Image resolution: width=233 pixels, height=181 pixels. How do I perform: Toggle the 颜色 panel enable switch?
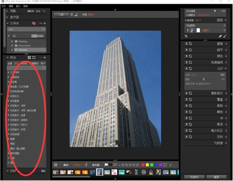point(186,56)
